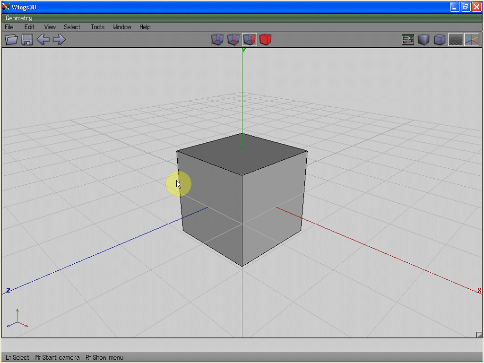
Task: Click the Geometry window title bar
Action: coord(236,18)
